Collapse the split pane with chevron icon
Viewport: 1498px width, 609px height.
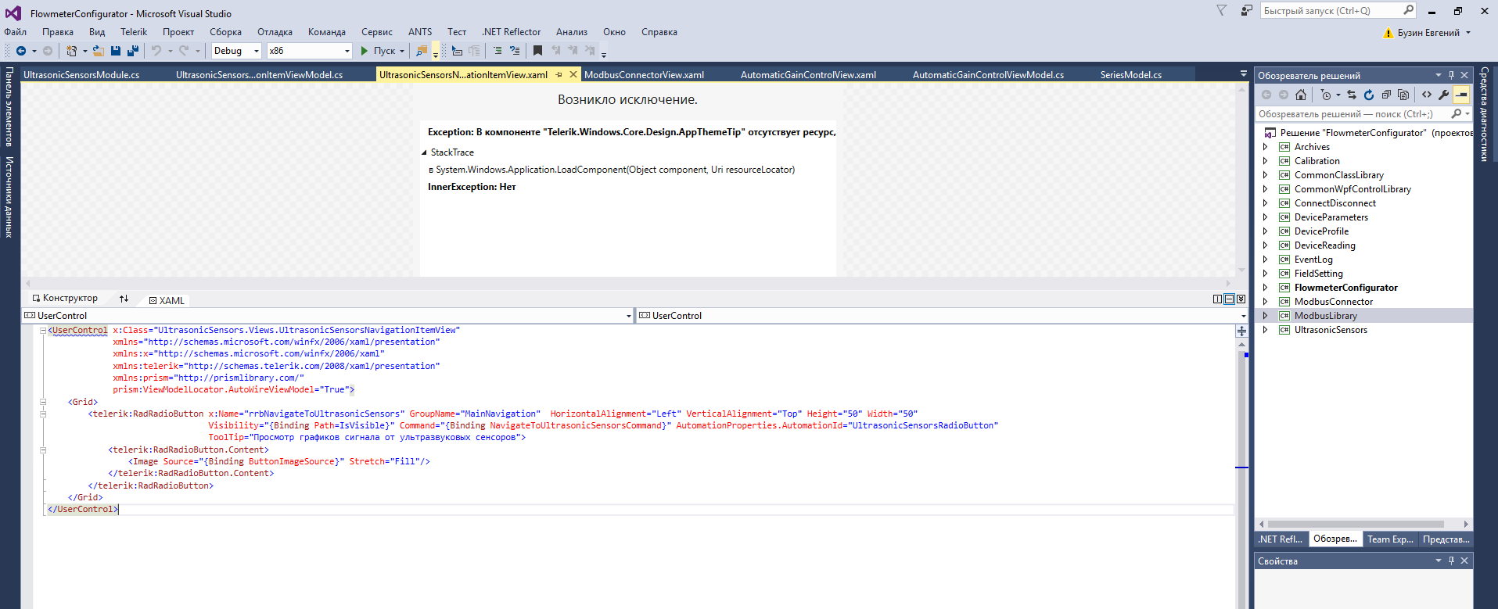click(x=1241, y=299)
